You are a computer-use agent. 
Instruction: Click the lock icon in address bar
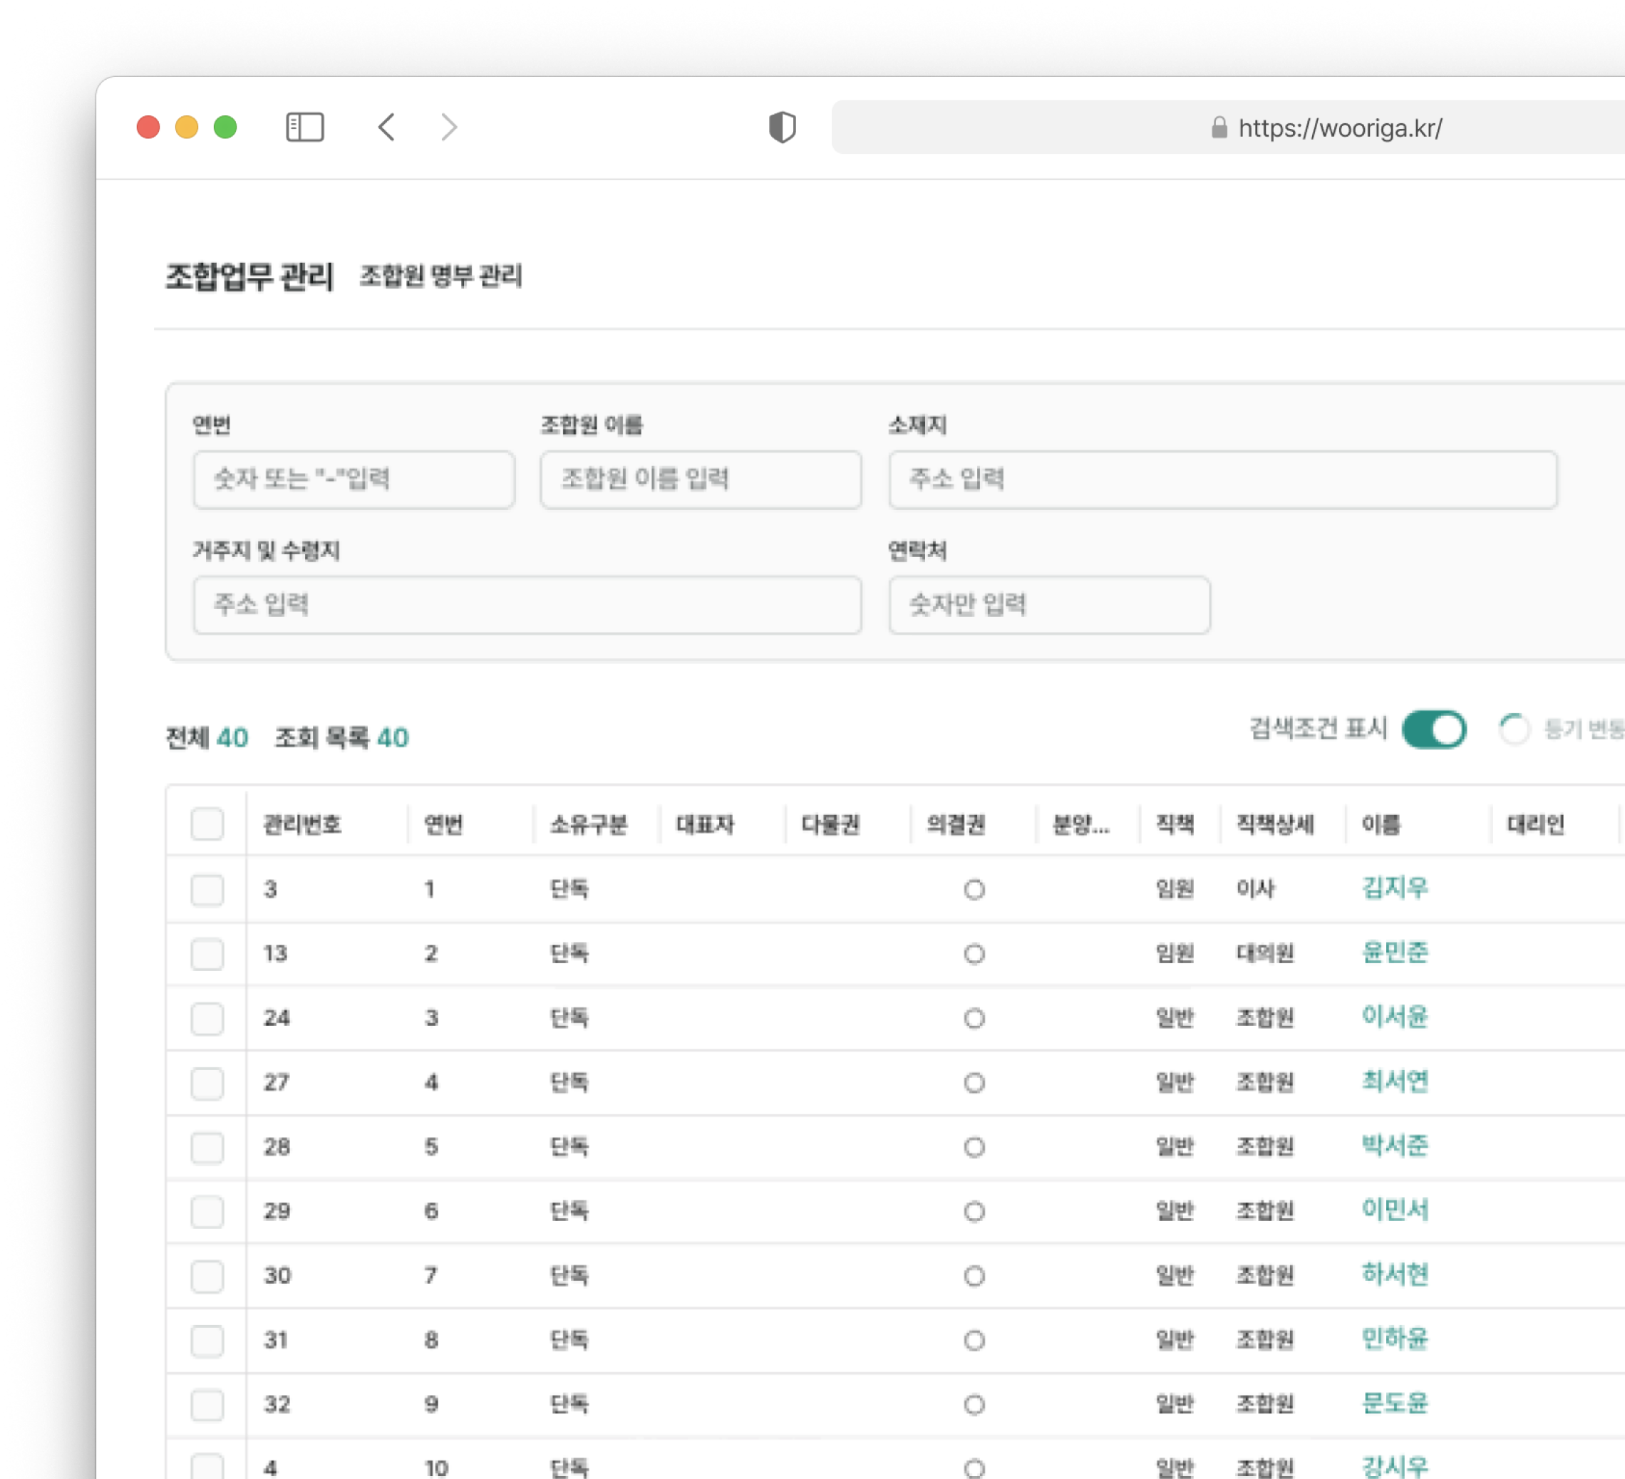click(1219, 128)
